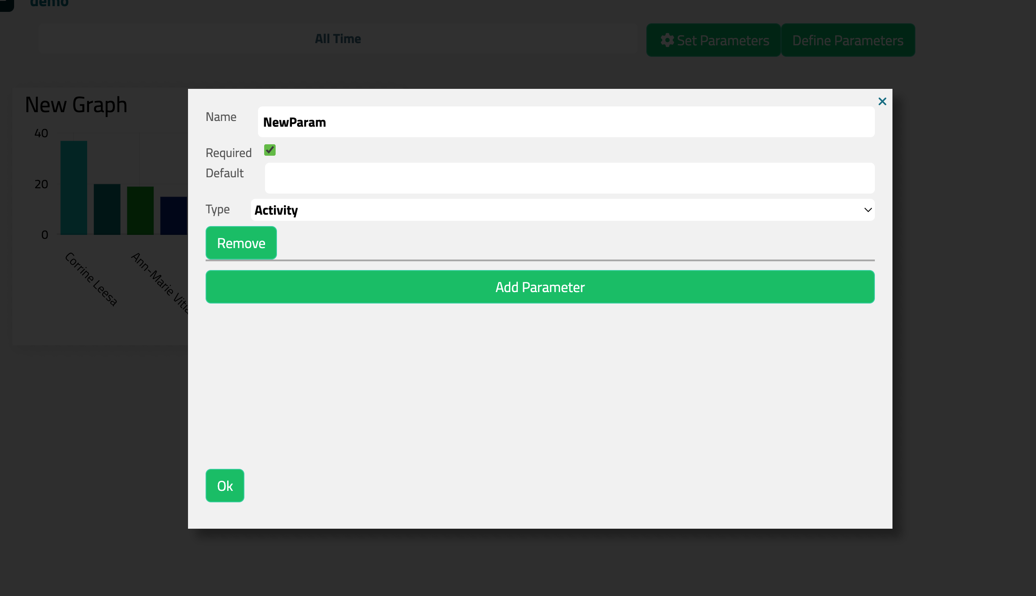Click the Type dropdown chevron arrow
1036x596 pixels.
coord(867,210)
